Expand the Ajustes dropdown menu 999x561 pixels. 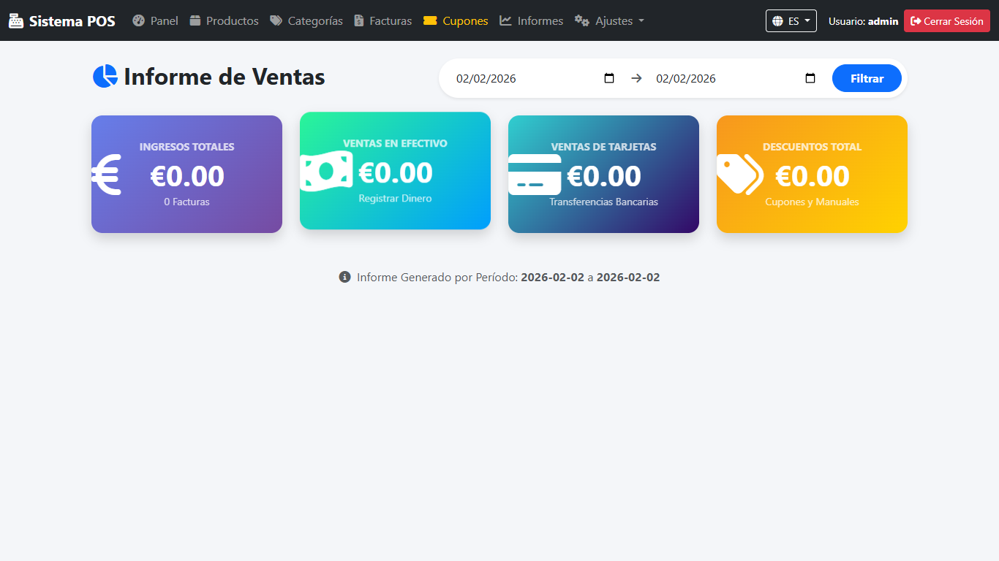coord(609,21)
